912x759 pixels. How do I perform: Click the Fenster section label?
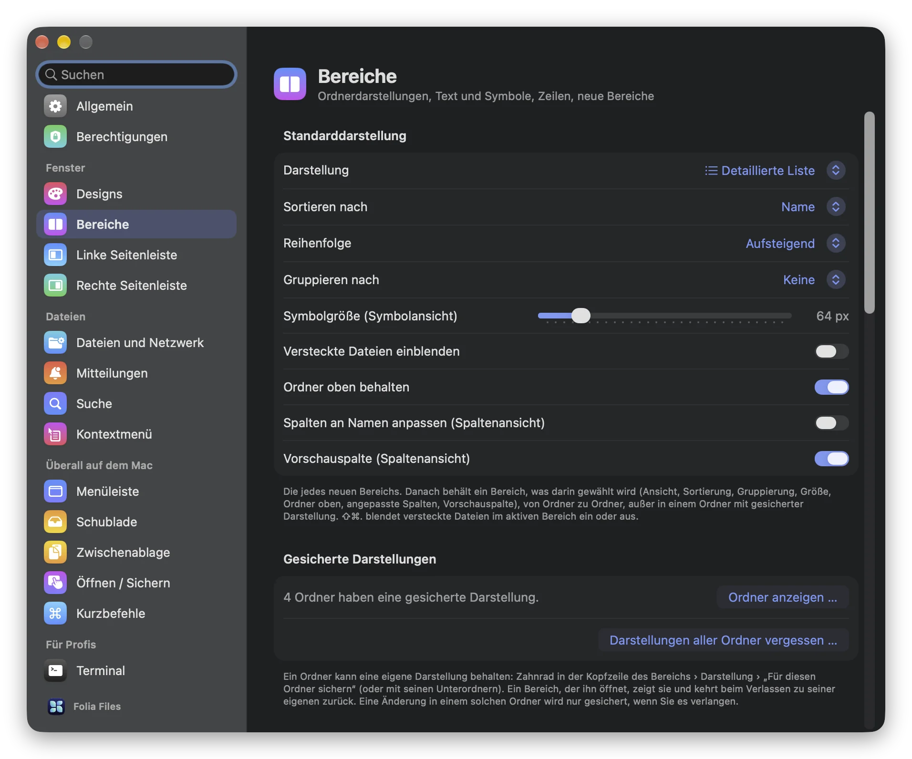coord(65,168)
